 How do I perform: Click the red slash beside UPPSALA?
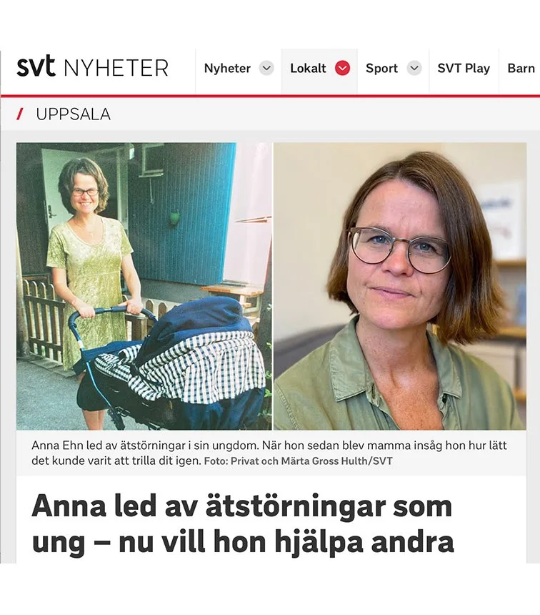pyautogui.click(x=19, y=114)
